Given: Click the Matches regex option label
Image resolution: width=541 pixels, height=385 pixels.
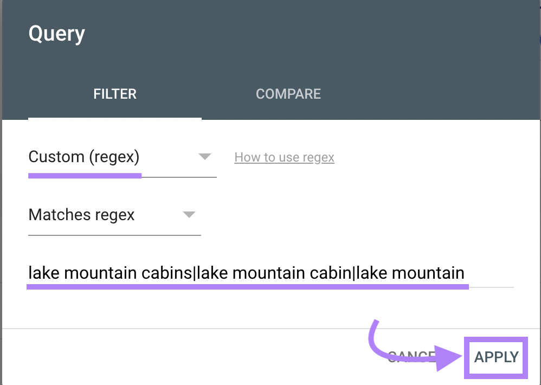Looking at the screenshot, I should (81, 215).
